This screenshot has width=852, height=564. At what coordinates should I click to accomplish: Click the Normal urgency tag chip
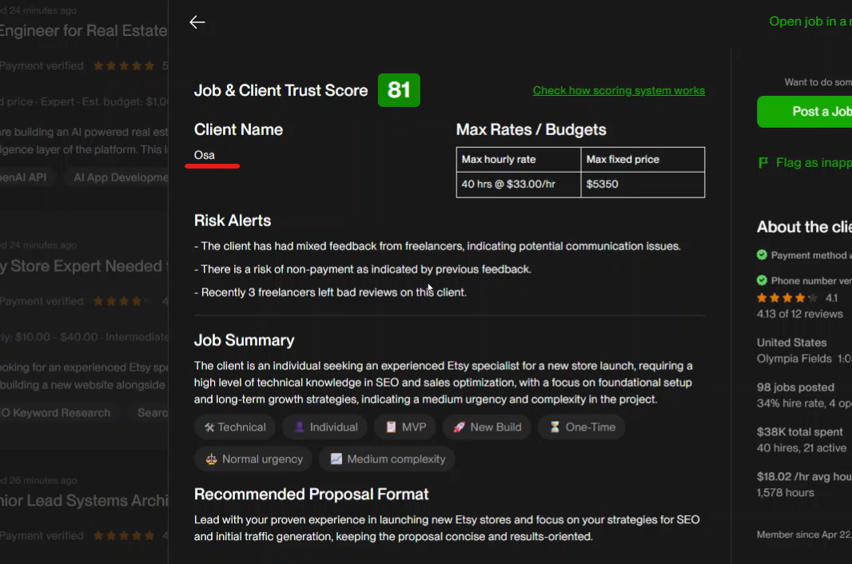point(253,459)
